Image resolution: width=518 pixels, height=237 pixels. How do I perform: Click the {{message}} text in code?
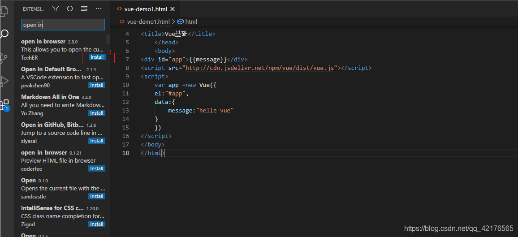[208, 60]
